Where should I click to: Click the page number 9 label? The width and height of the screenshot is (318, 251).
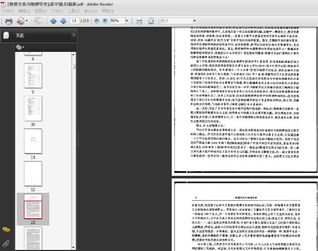[x=33, y=92]
